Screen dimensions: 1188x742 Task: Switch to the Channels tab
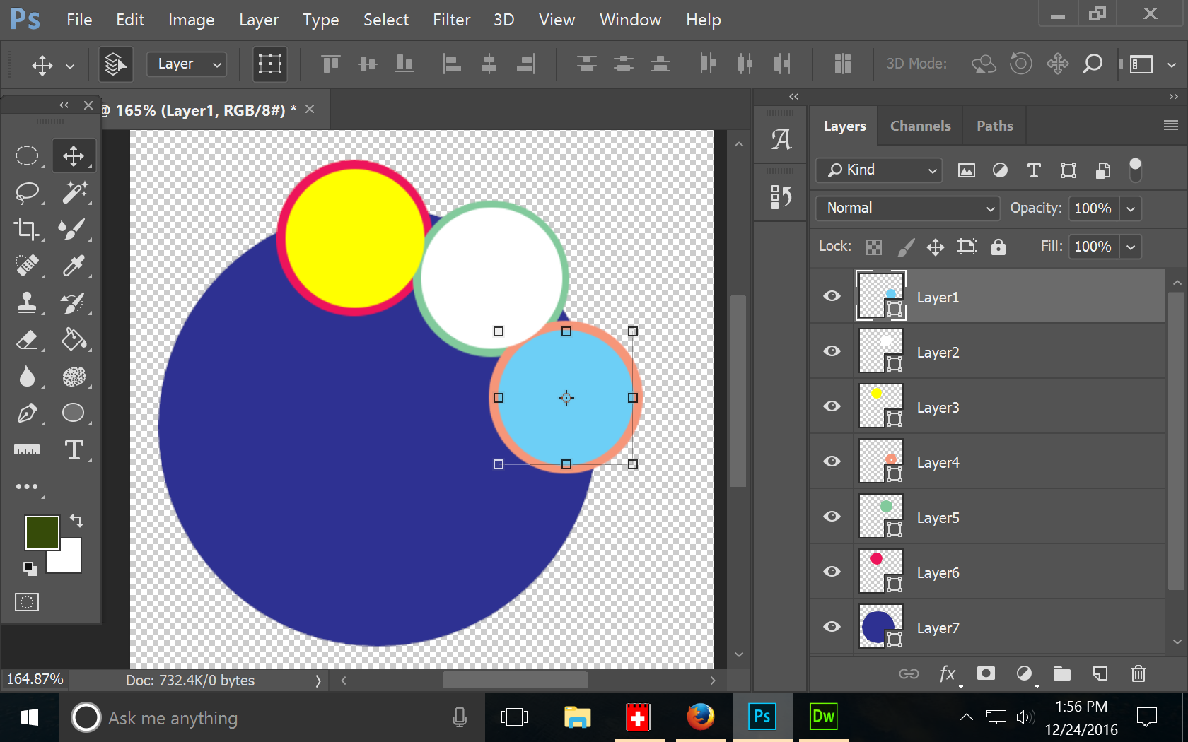(920, 126)
